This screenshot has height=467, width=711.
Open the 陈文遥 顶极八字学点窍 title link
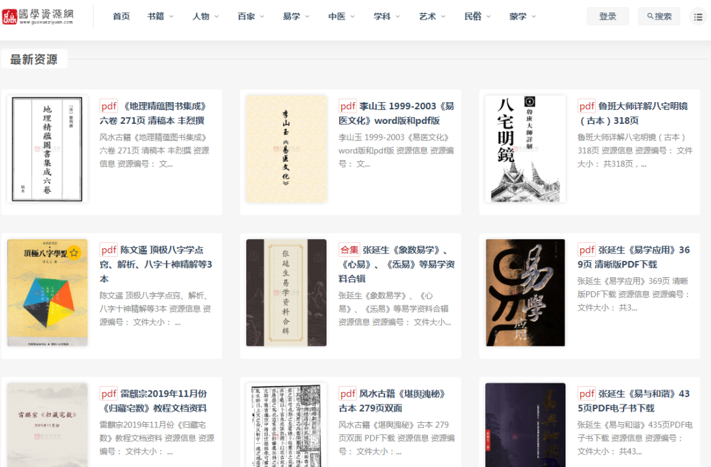pos(157,264)
